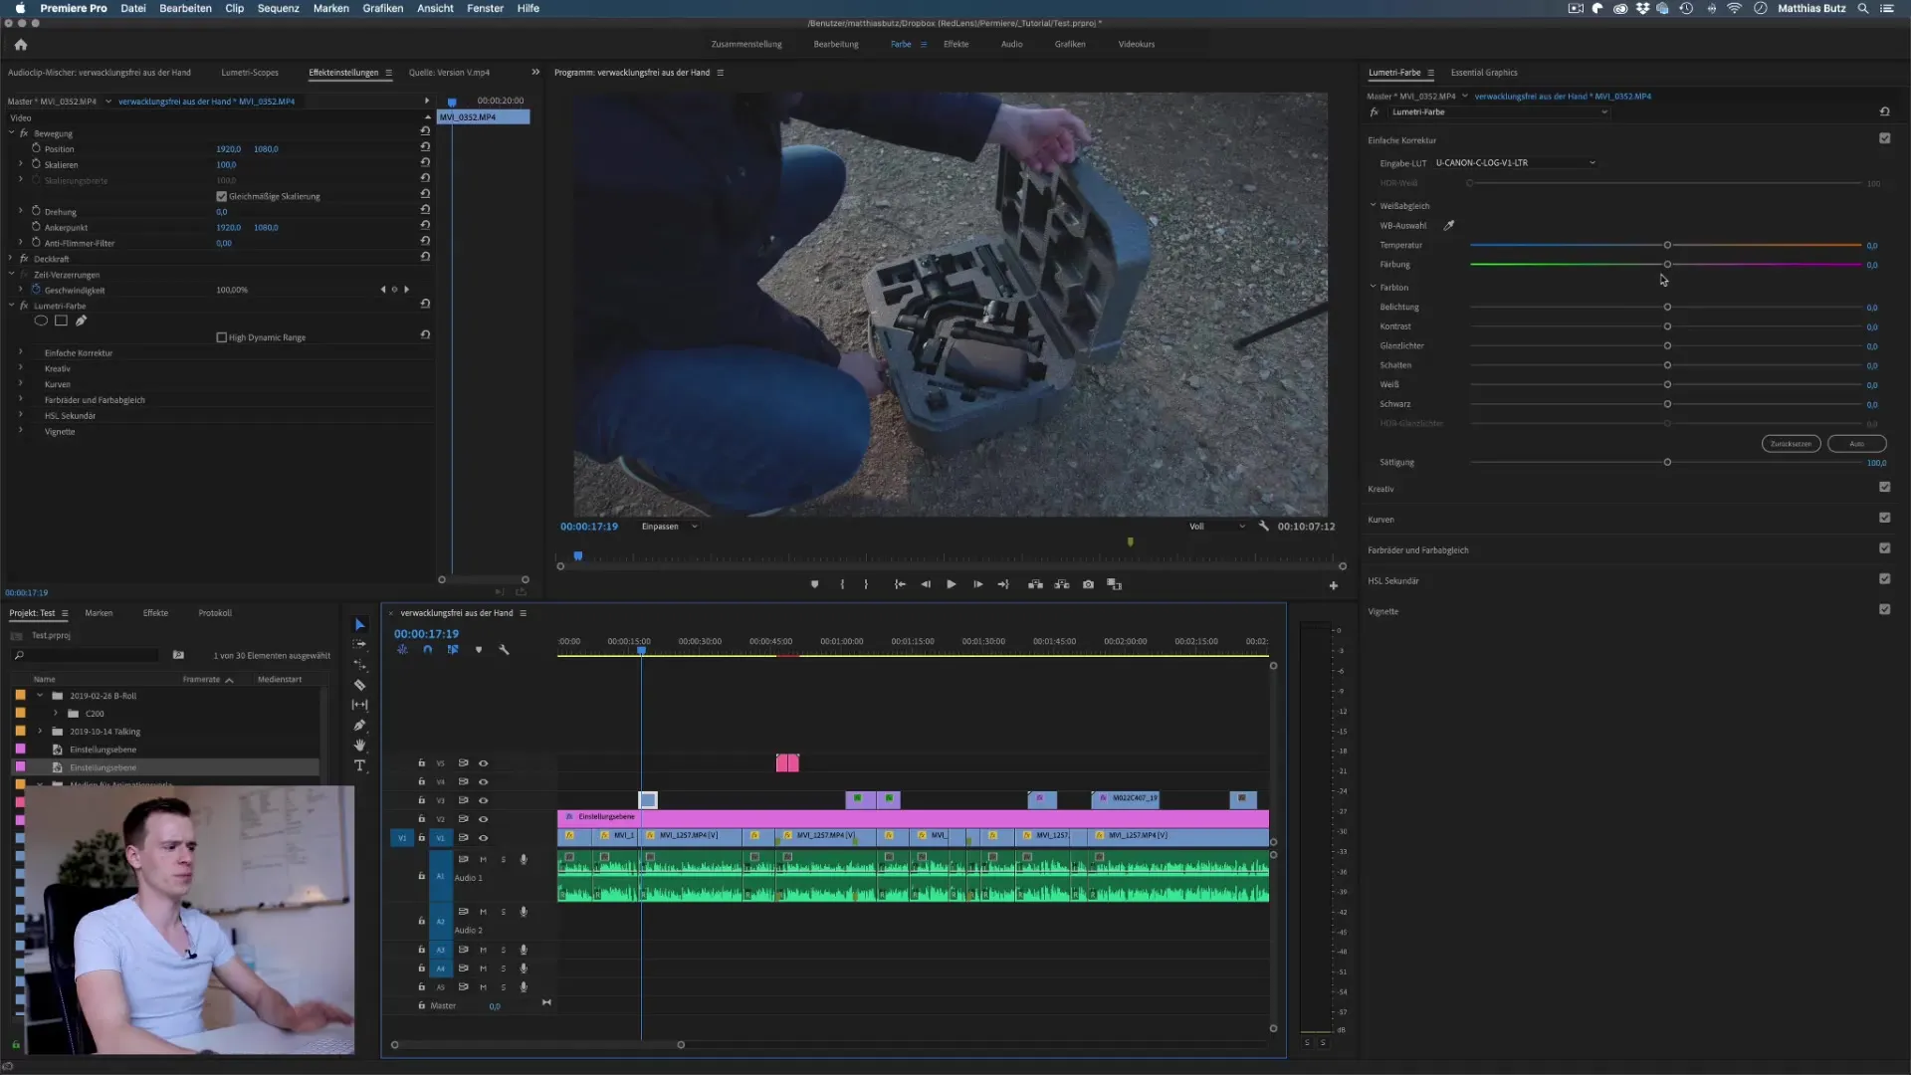Viewport: 1911px width, 1075px height.
Task: Play the sequence in program monitor
Action: click(x=952, y=584)
